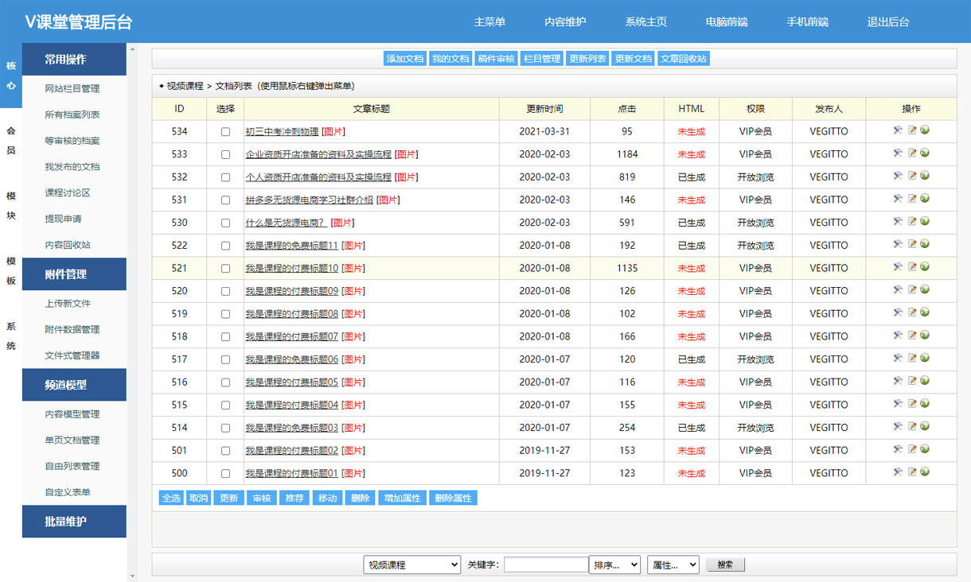Click the globe preview icon for article 533
This screenshot has height=582, width=971.
click(x=925, y=153)
